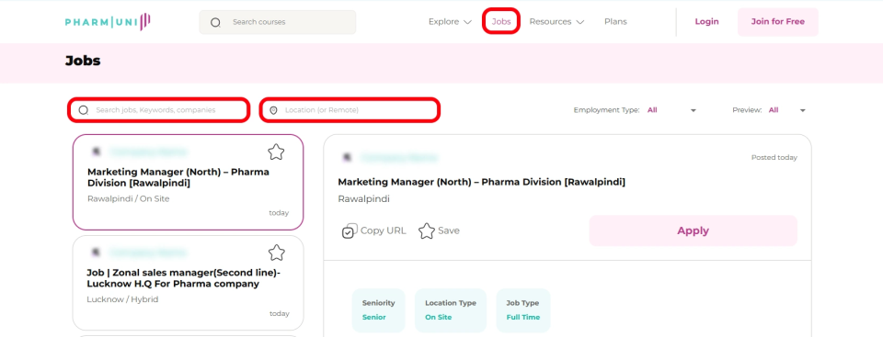
Task: Star the Marketing Manager job card
Action: click(276, 152)
